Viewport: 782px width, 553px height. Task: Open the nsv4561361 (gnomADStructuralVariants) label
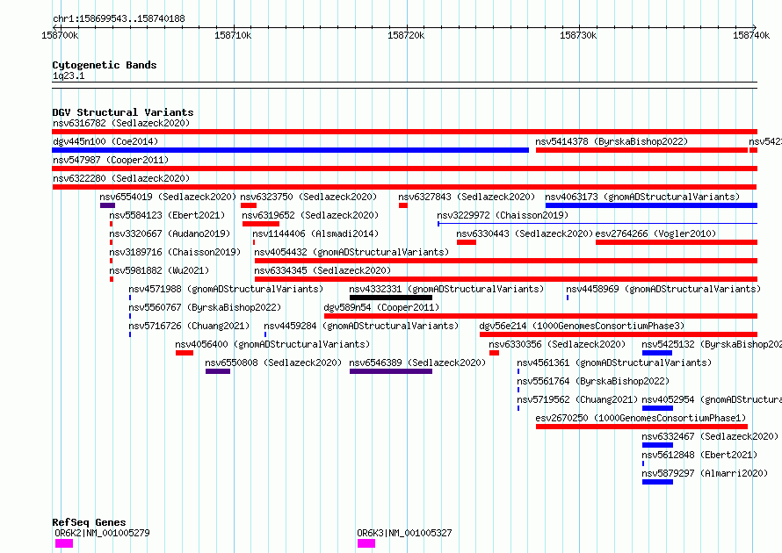pyautogui.click(x=614, y=363)
